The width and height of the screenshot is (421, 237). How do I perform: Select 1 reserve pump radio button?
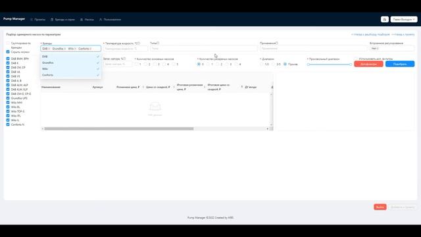pos(209,65)
